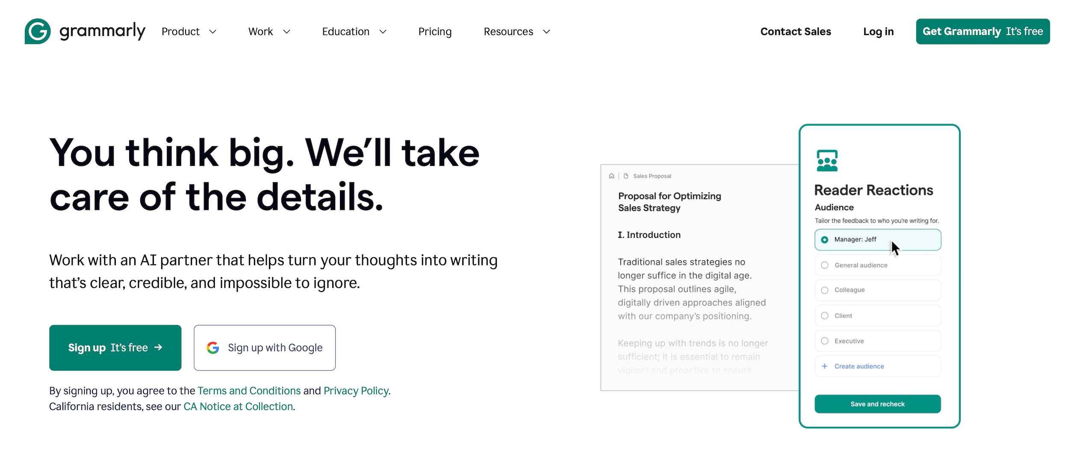
Task: Click the arrow icon in the Sign up button
Action: (x=158, y=348)
